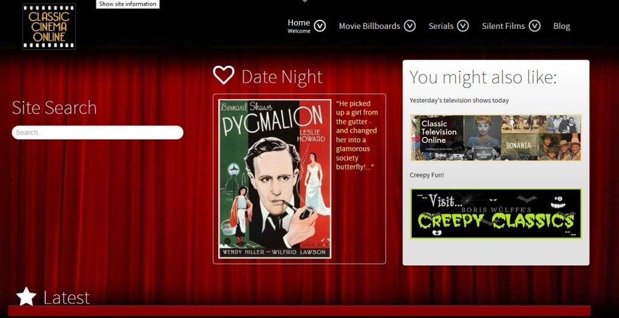Open the Home menu item
619x318 pixels.
pos(299,26)
